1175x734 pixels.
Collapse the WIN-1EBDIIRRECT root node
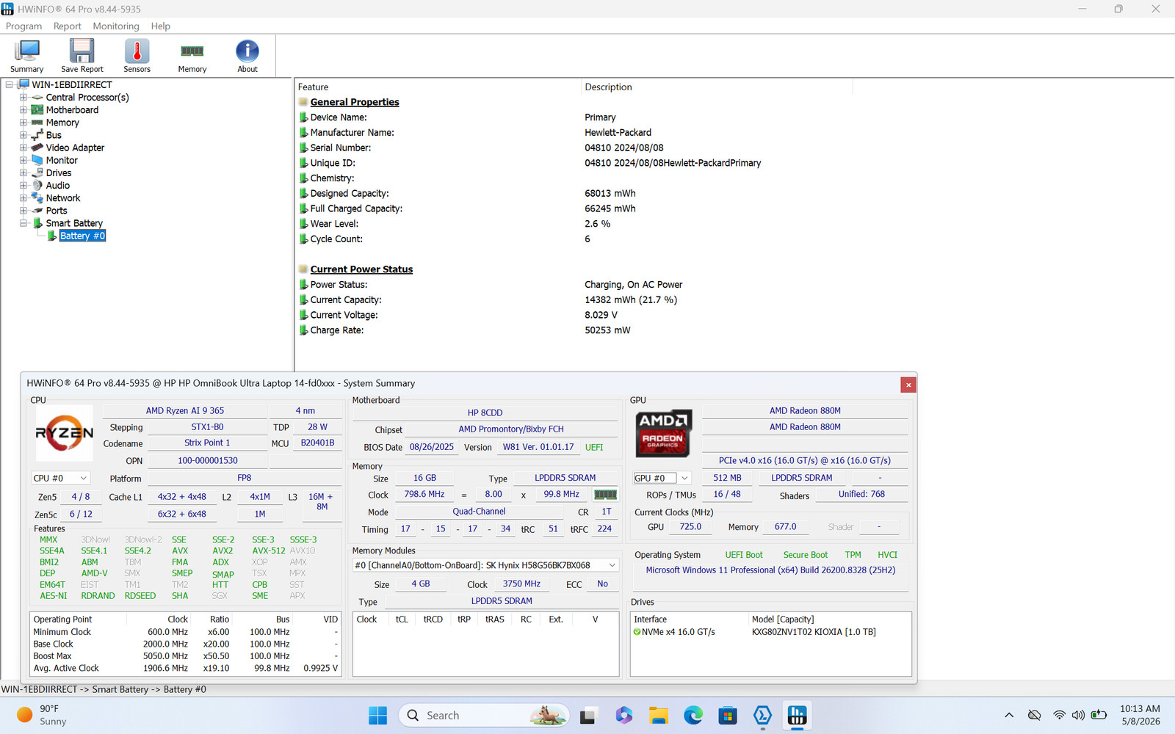click(x=10, y=85)
